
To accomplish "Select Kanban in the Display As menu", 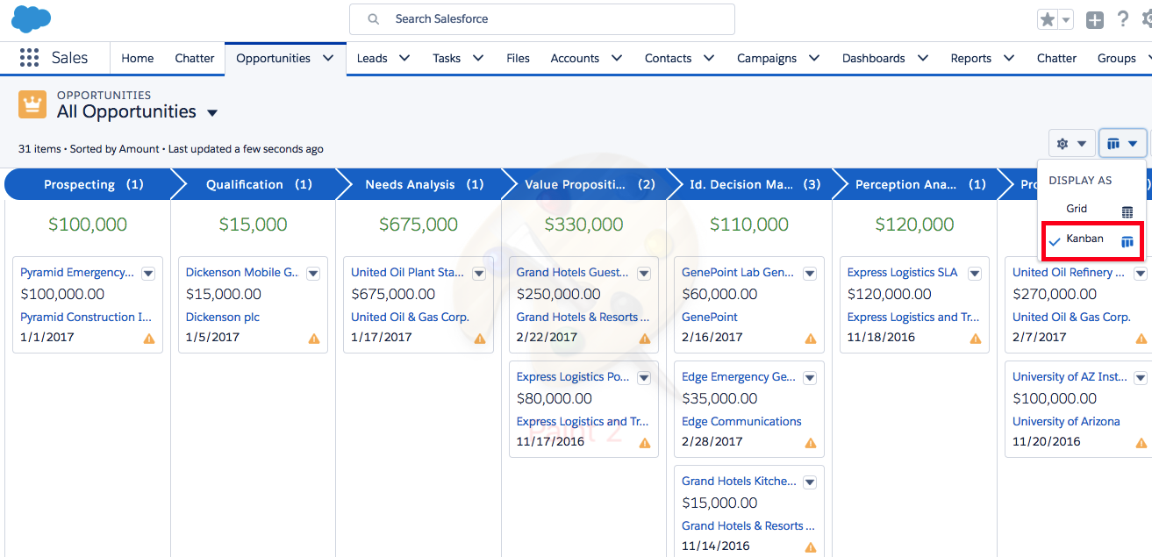I will 1086,239.
